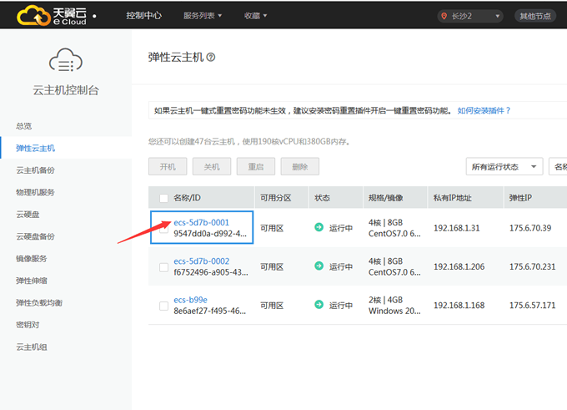
Task: Click the 状态 column header
Action: coord(322,198)
